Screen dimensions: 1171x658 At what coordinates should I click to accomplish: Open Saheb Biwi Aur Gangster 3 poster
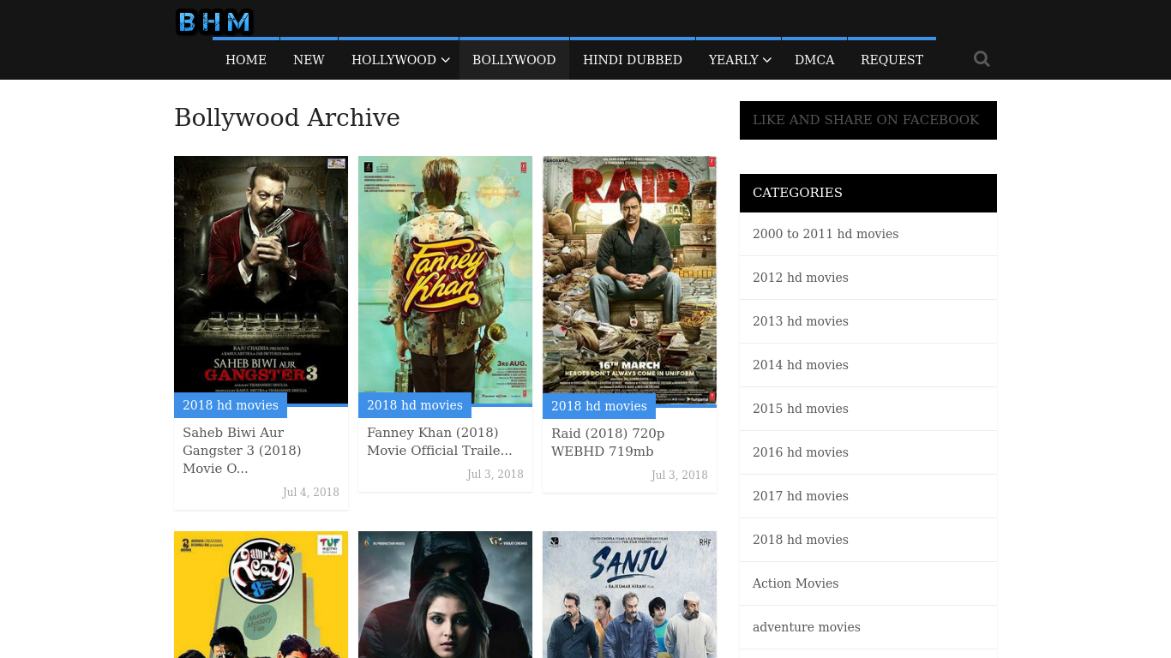pos(261,279)
